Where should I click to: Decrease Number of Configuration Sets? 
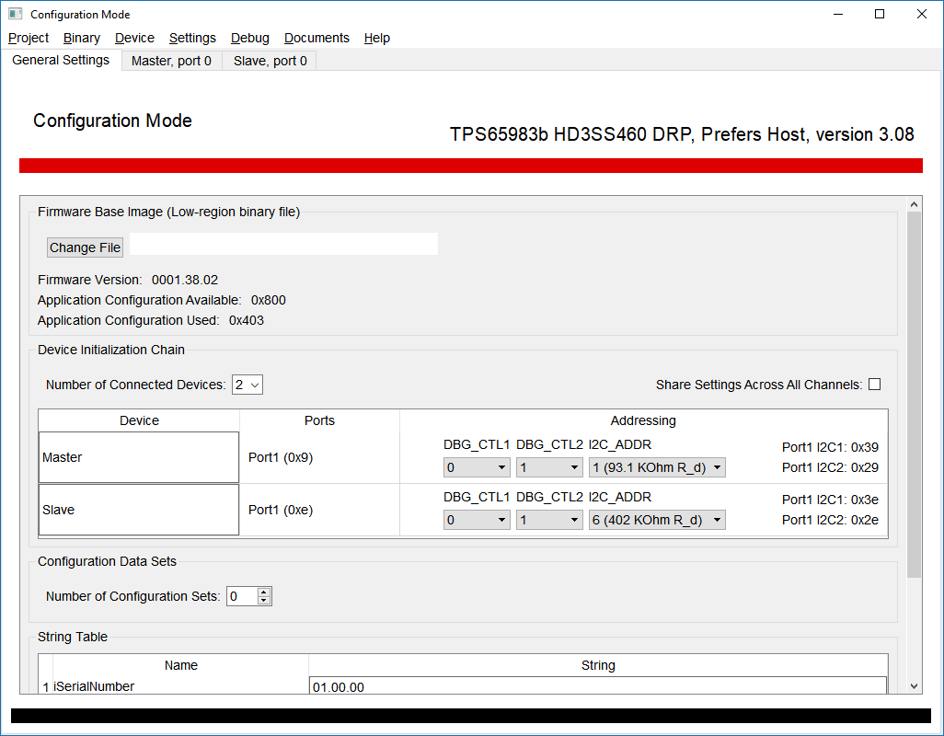pyautogui.click(x=264, y=601)
